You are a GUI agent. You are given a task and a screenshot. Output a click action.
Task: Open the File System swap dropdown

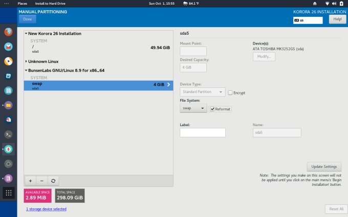[x=193, y=108]
